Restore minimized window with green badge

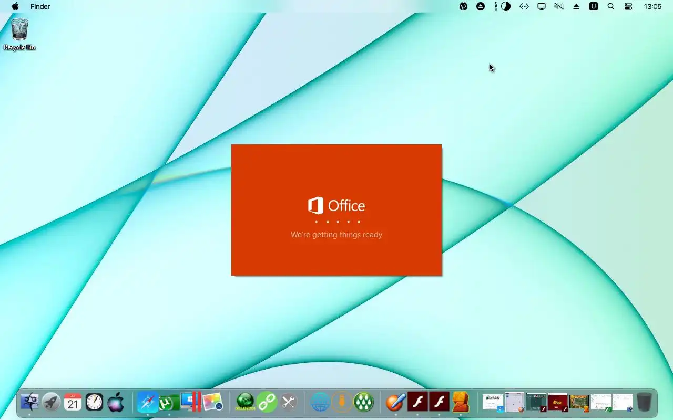pyautogui.click(x=601, y=403)
